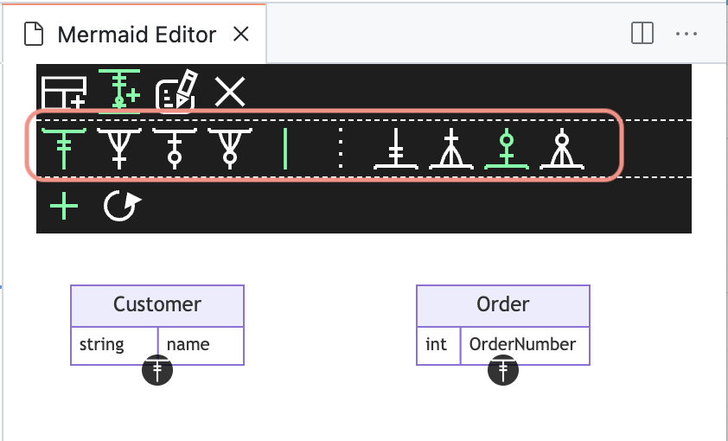Click the add entity table icon
728x441 pixels.
click(x=64, y=92)
